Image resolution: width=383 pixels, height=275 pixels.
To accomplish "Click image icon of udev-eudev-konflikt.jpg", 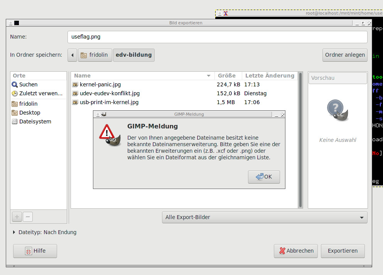I will (x=75, y=93).
